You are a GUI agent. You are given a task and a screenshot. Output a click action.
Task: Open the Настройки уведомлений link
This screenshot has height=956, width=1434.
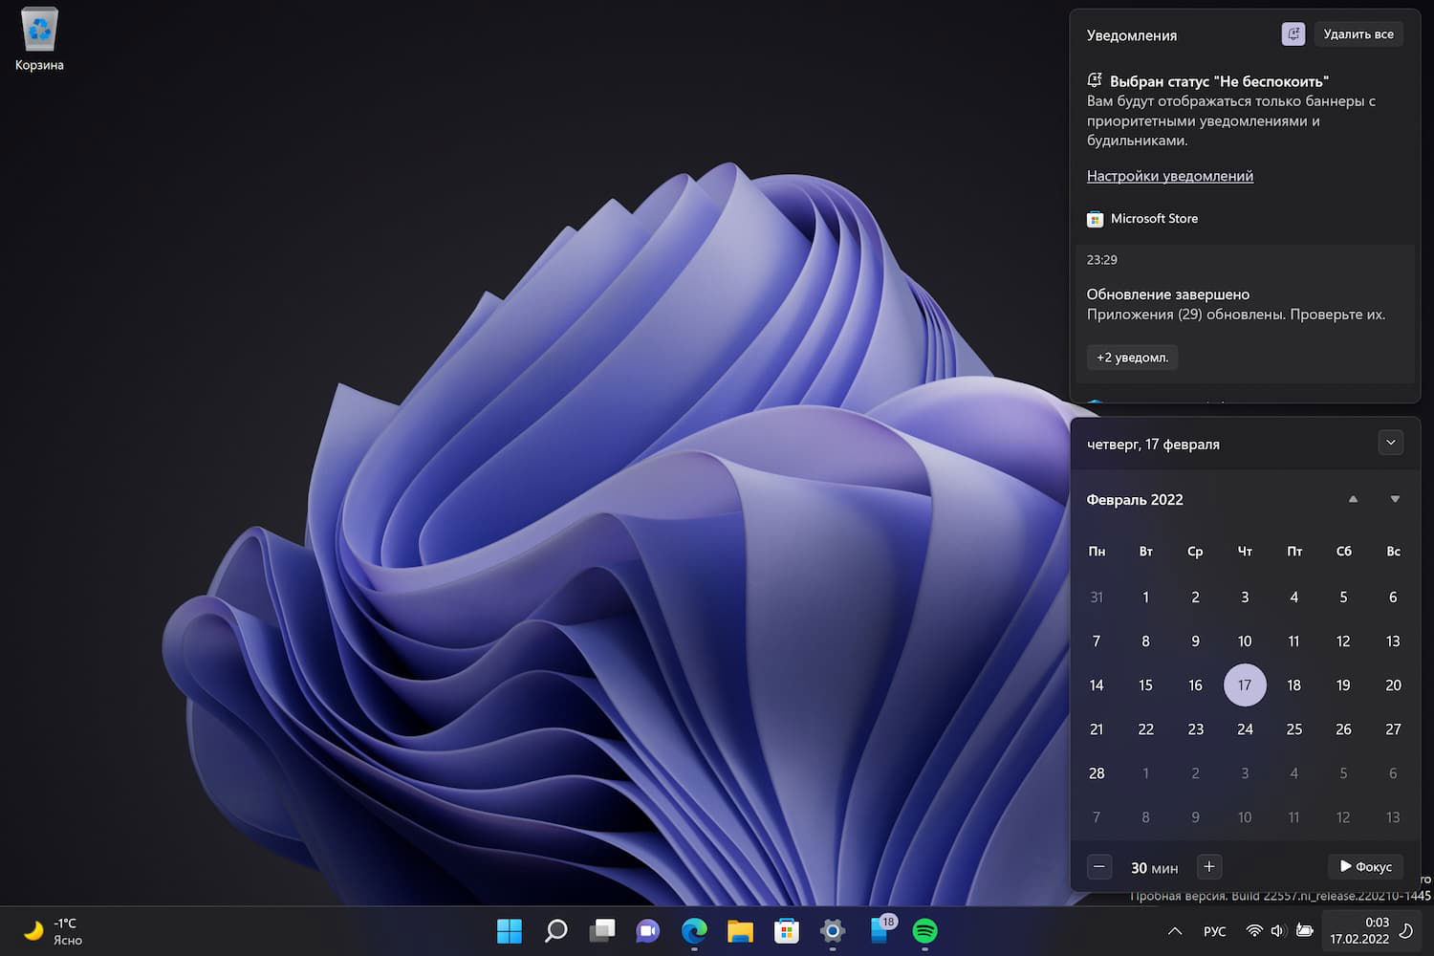click(1169, 176)
